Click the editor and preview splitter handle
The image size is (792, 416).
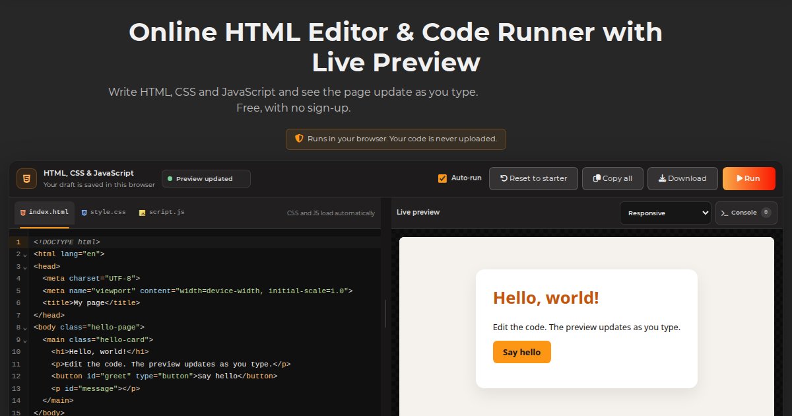[386, 314]
